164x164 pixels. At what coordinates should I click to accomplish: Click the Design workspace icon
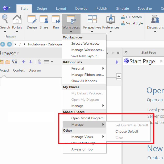[x=32, y=19]
